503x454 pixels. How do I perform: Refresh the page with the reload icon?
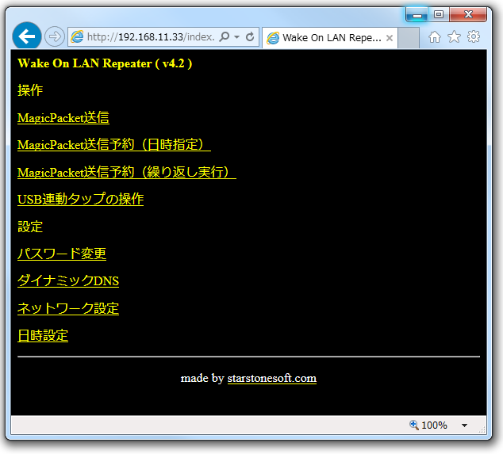tap(250, 37)
